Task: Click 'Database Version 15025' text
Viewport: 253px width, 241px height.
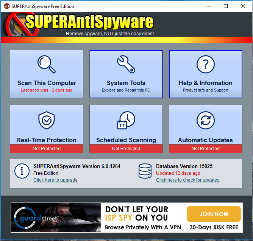Action: coord(184,166)
